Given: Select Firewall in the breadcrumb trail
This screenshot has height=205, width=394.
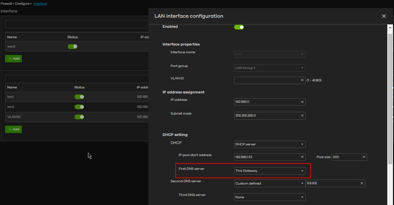Looking at the screenshot, I should click(x=6, y=3).
